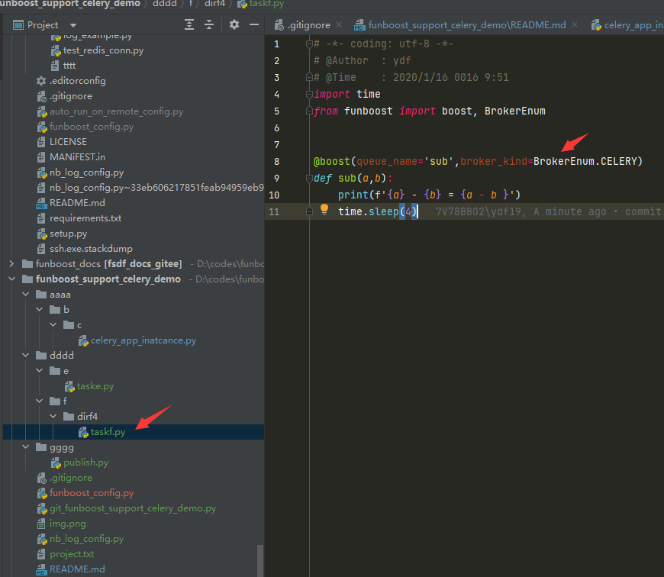
Task: Toggle the fold marker on line 9
Action: (309, 179)
